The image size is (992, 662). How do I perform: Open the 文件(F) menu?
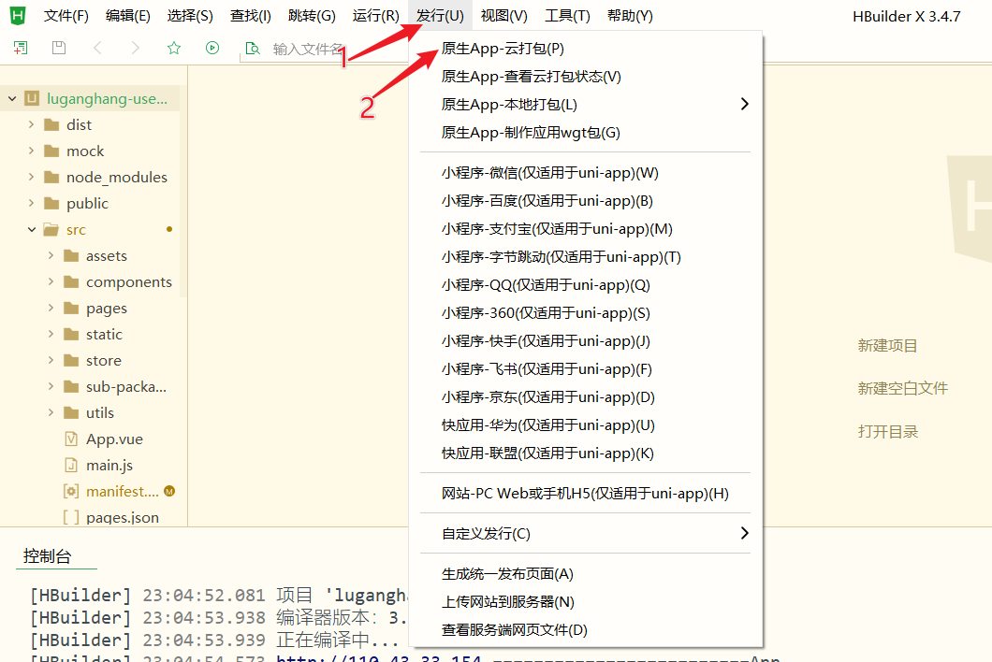click(x=66, y=16)
